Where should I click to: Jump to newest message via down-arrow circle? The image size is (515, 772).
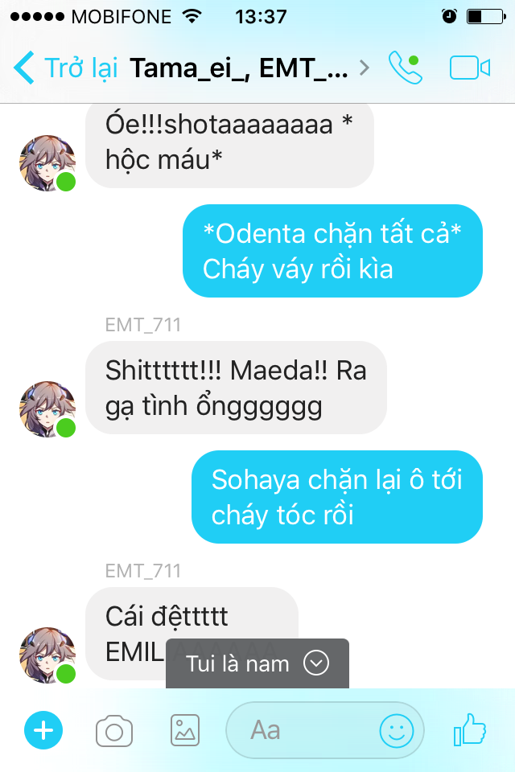tap(316, 663)
